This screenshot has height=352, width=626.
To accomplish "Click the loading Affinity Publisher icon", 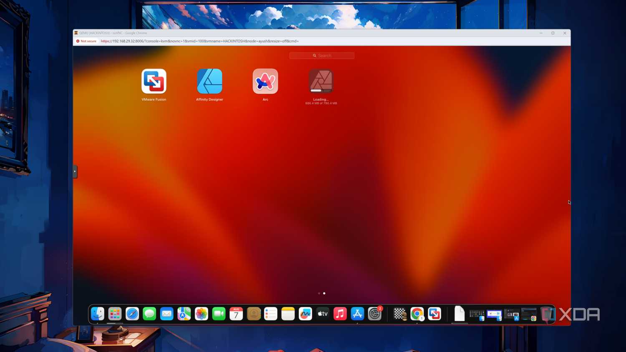I will [321, 81].
